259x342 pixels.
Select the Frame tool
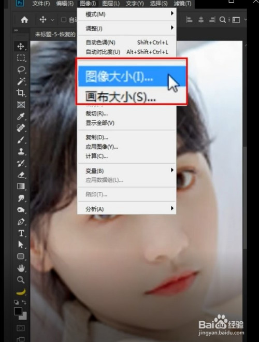[x=21, y=105]
